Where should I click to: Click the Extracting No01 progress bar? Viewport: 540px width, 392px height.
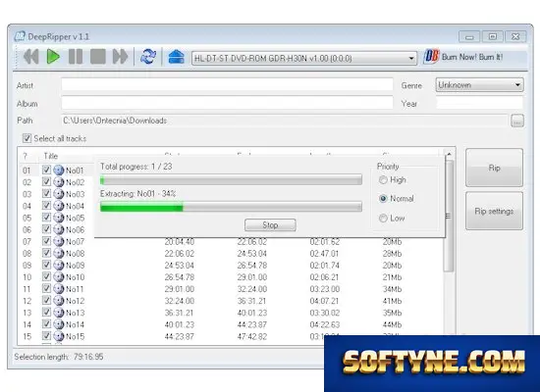231,207
